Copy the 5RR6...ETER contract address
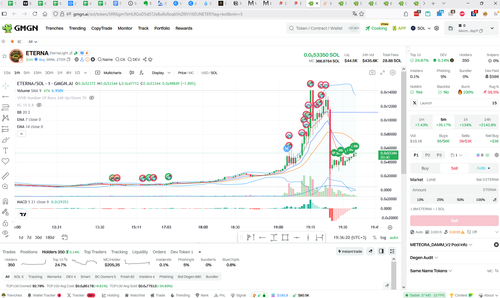Image resolution: width=500 pixels, height=298 pixels. pyautogui.click(x=69, y=59)
